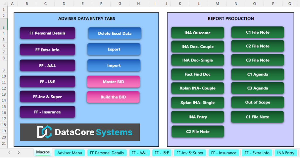Click the Xplan INA- Single button
Image resolution: width=300 pixels, height=158 pixels.
coord(197,103)
